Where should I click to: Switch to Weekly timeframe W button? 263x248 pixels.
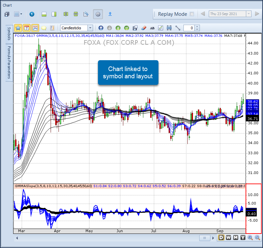click(228, 237)
